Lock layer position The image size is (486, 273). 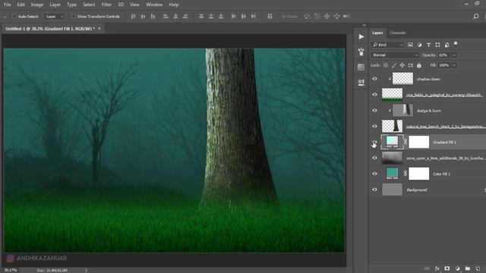click(402, 65)
